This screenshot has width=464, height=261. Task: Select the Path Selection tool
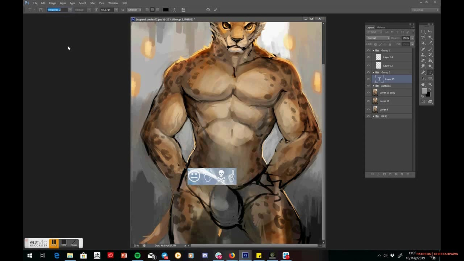point(423,78)
